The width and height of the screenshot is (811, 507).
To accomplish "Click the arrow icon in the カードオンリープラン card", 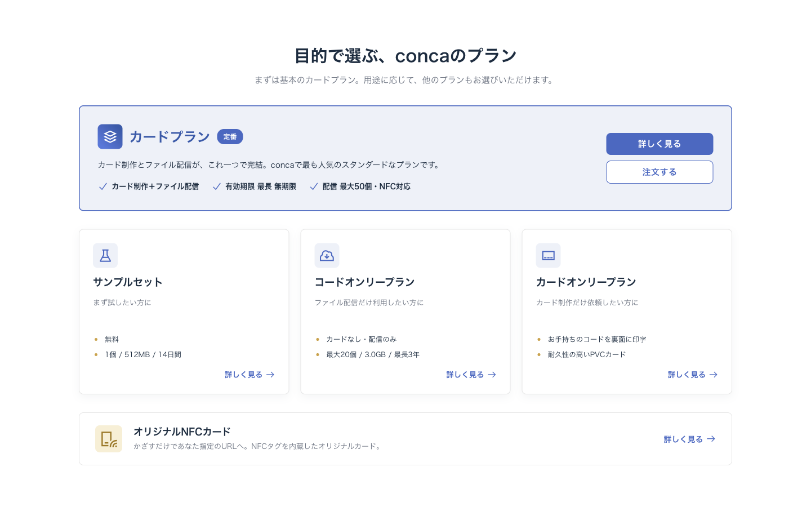I will coord(714,375).
